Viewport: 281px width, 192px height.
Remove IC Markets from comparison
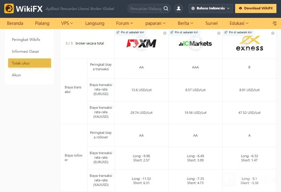click(x=219, y=33)
